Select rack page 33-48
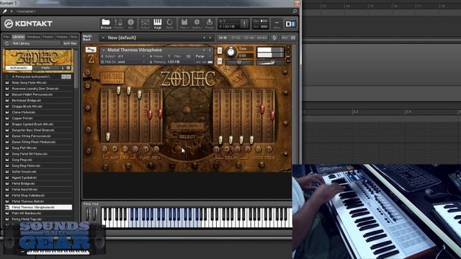461x259 pixels. pyautogui.click(x=249, y=37)
